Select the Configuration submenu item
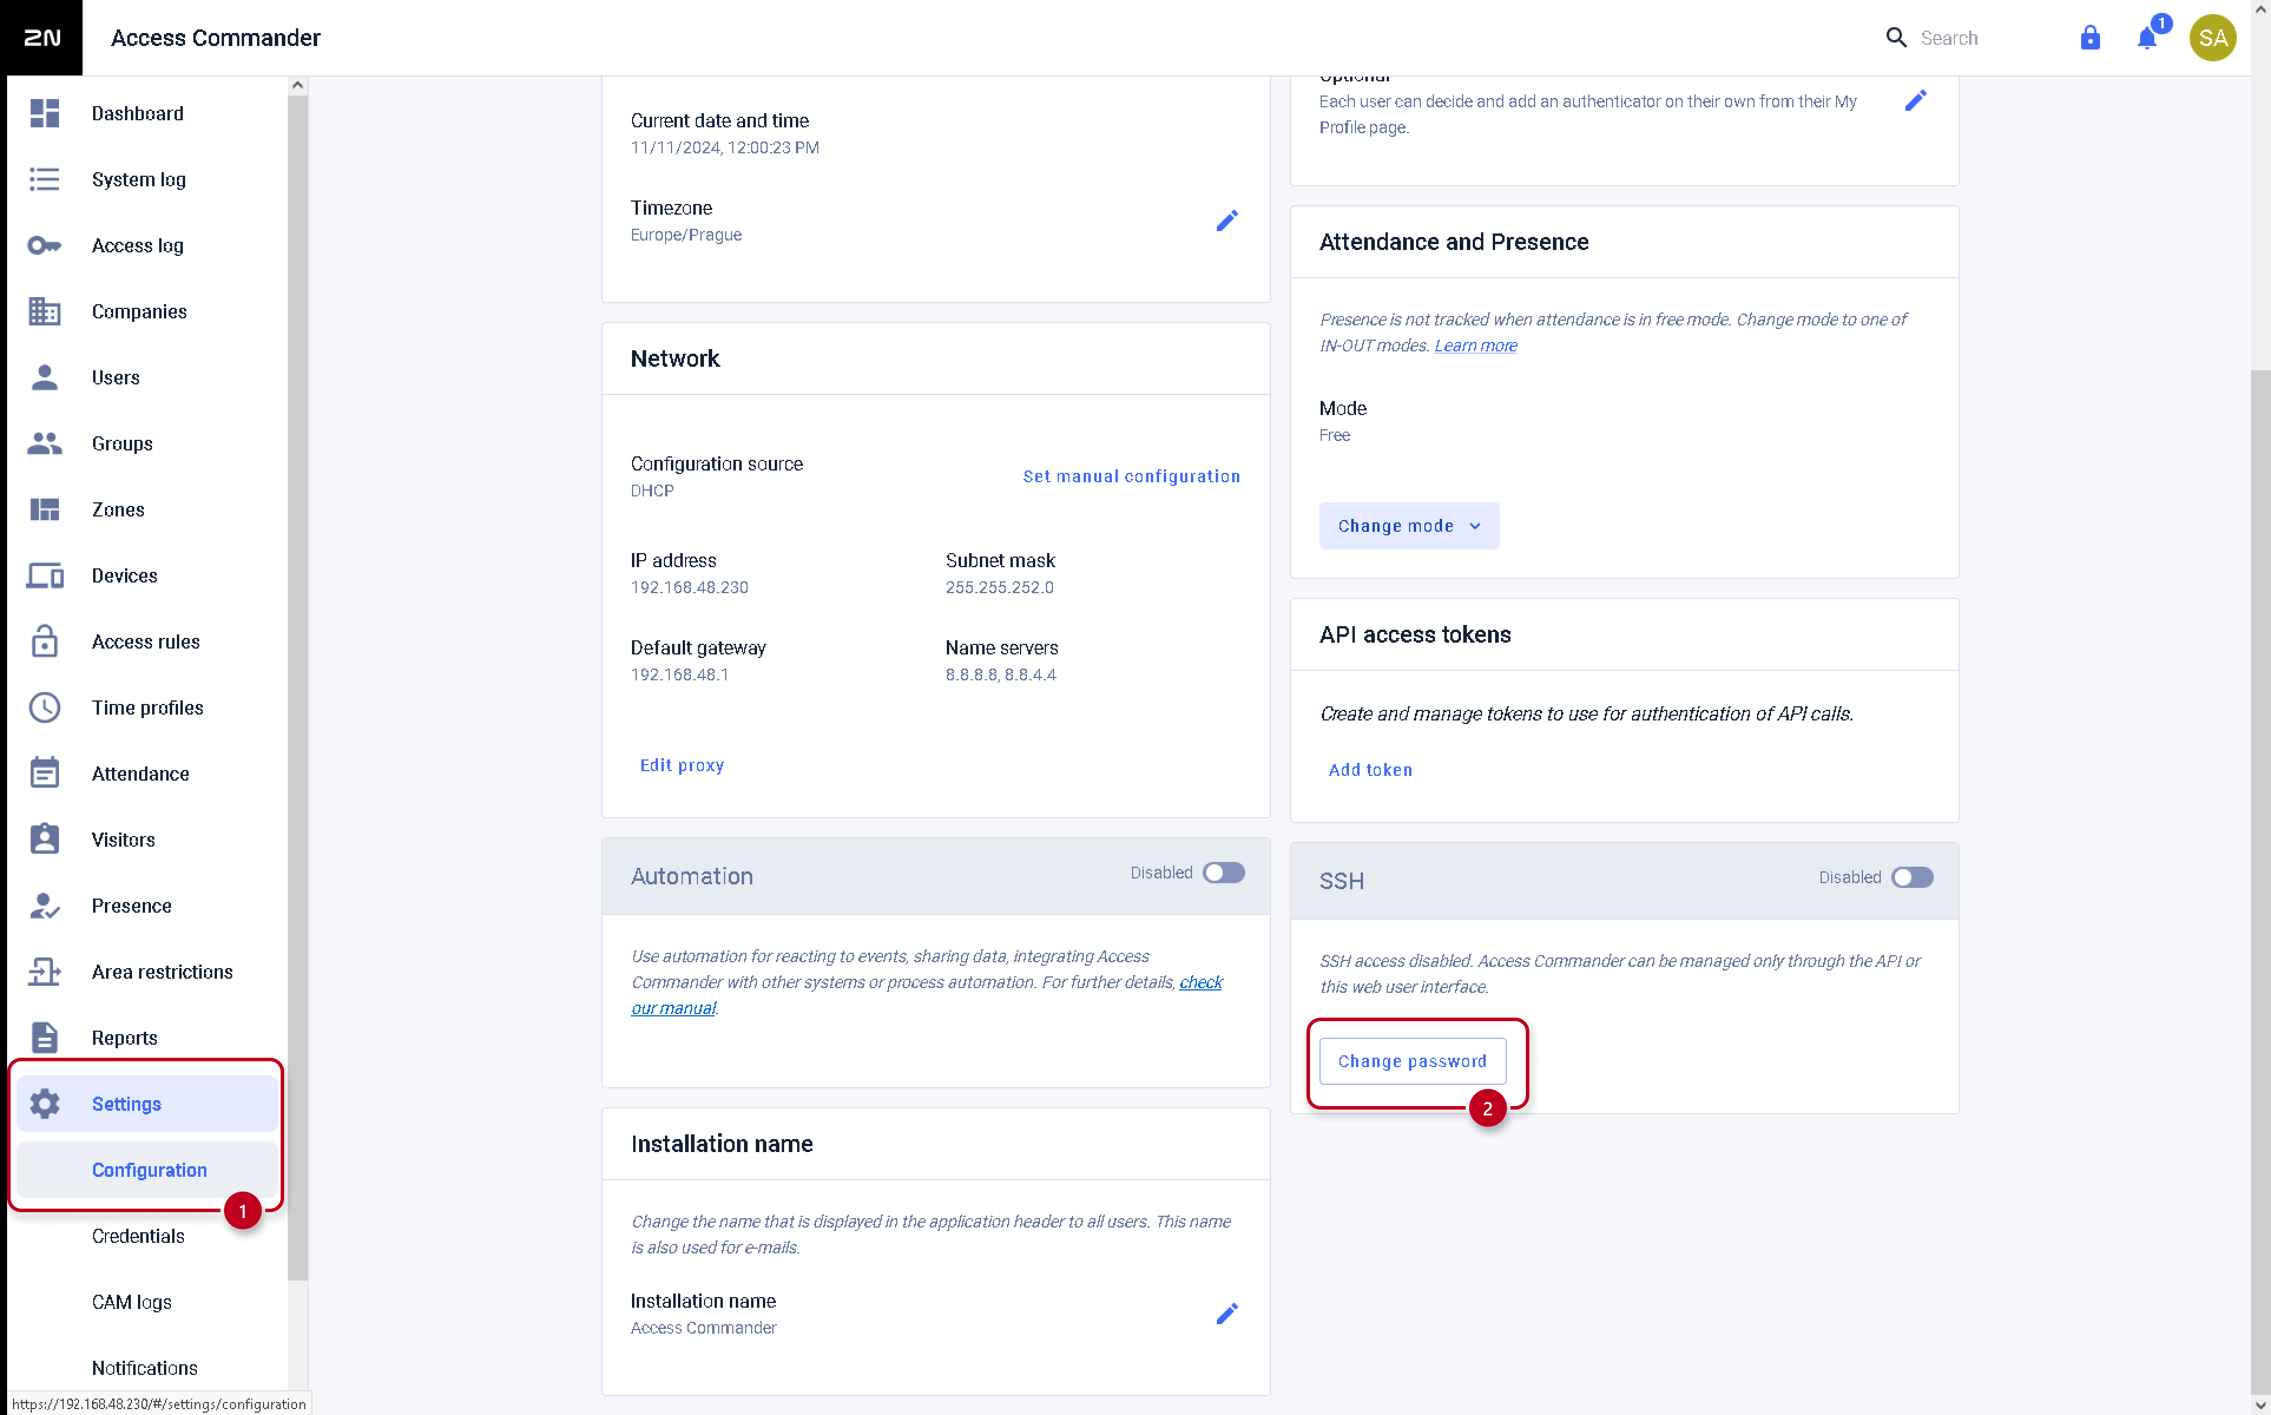 tap(147, 1170)
